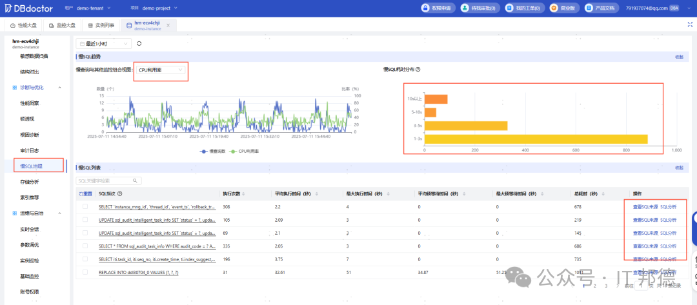Switch to the 监控大盘 tab

62,25
